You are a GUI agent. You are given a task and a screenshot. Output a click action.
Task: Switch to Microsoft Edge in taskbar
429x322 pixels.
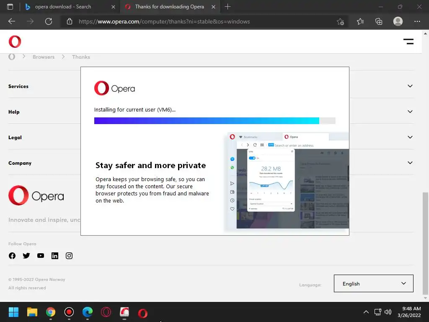[x=88, y=312]
